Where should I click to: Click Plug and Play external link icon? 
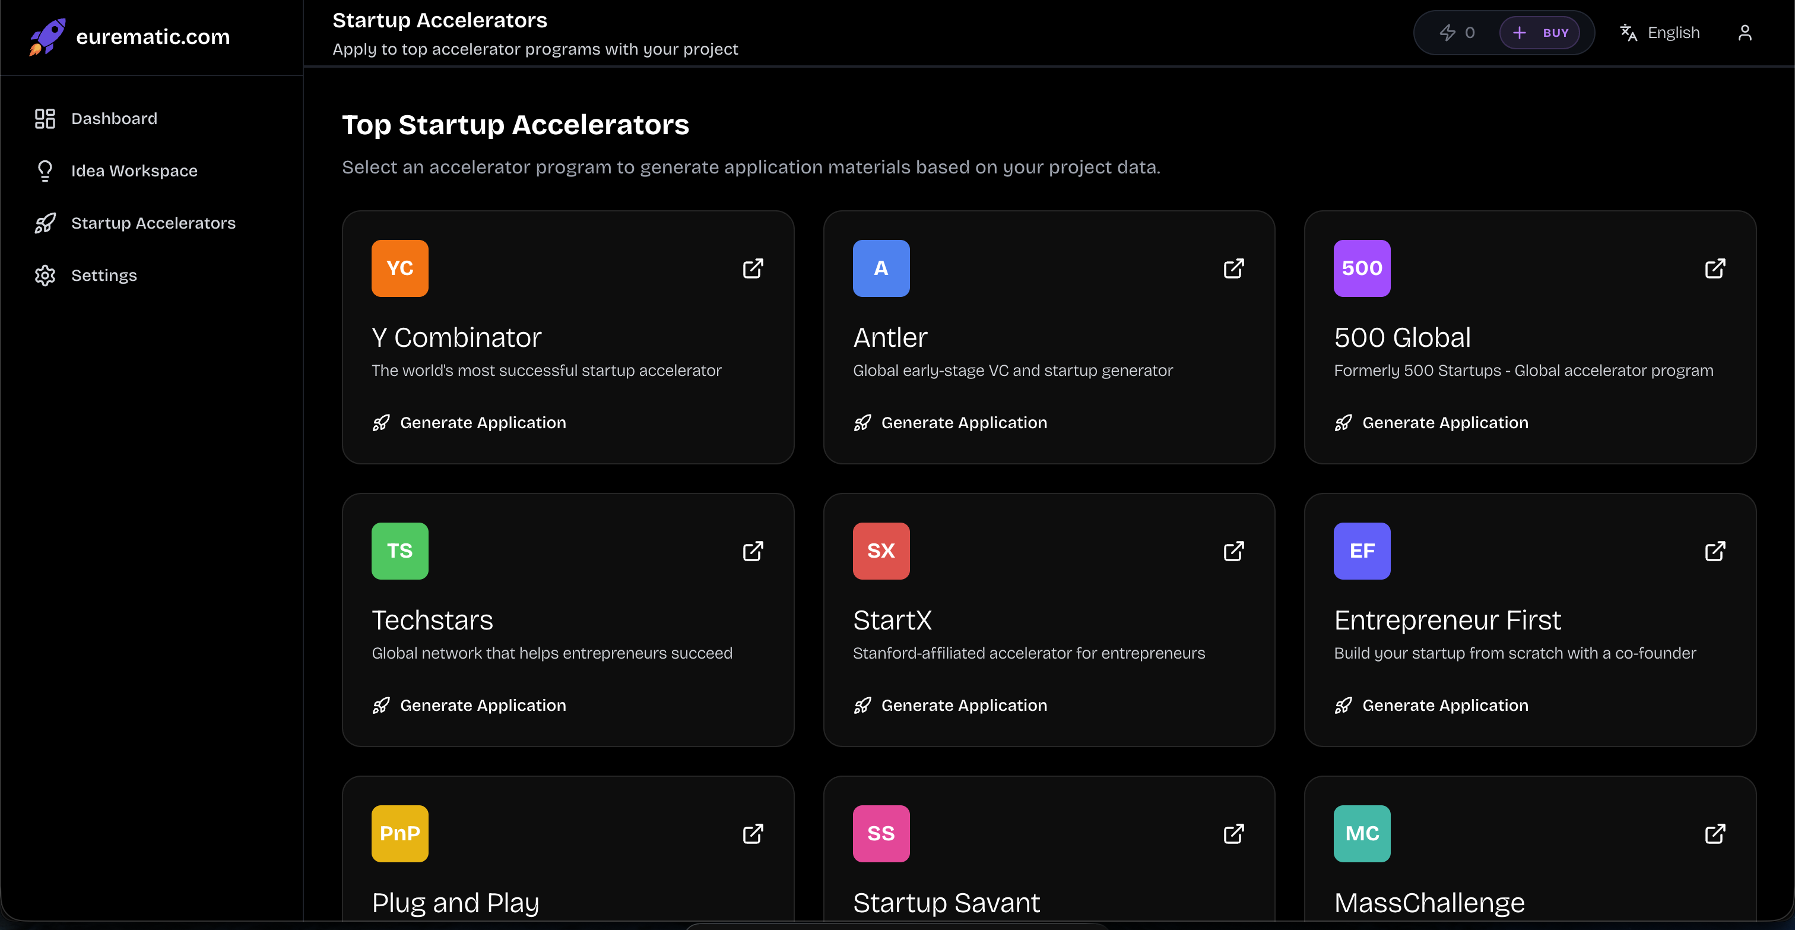point(753,833)
